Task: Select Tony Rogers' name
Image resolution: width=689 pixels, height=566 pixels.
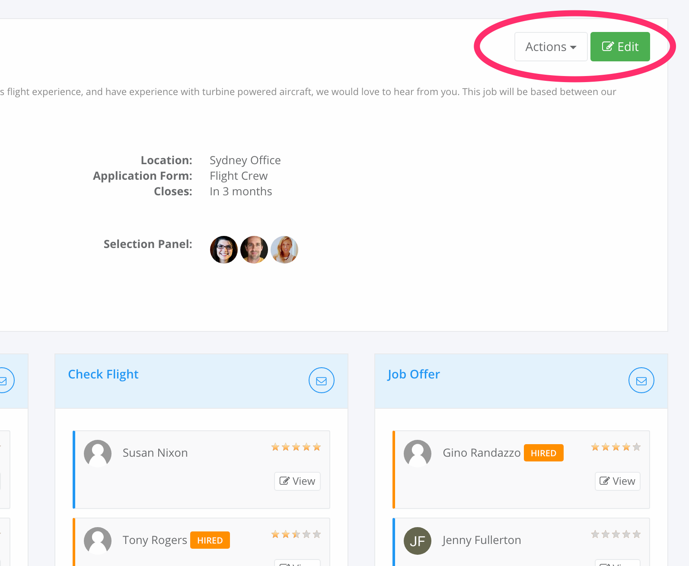Action: click(155, 540)
